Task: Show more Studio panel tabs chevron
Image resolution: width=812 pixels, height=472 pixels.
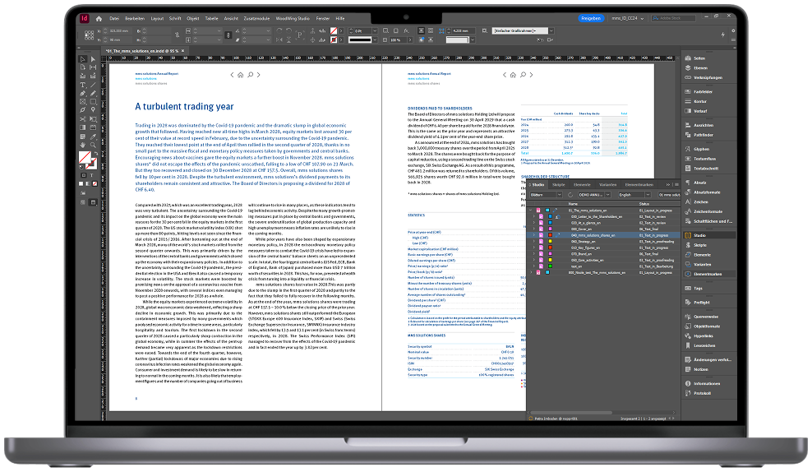Action: point(668,185)
